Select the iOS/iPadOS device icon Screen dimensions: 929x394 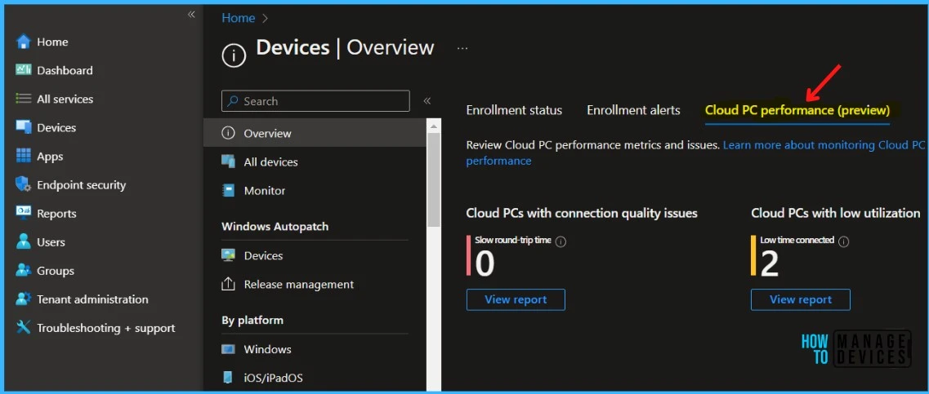228,378
